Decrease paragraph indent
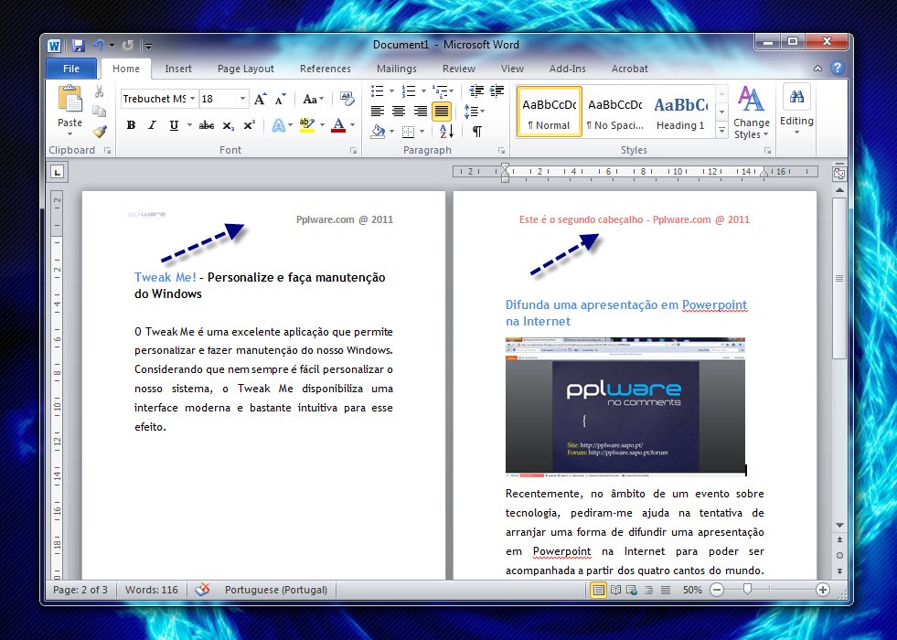This screenshot has height=640, width=897. click(x=476, y=91)
